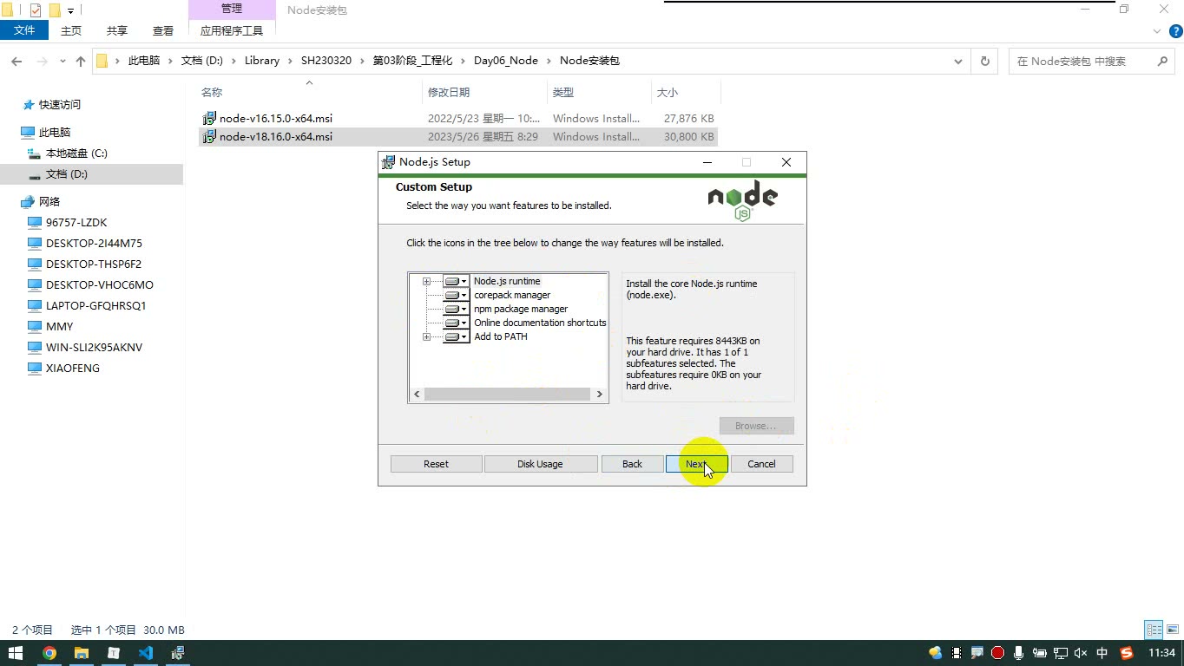The image size is (1184, 666).
Task: Open the 应用程序工具 ribbon tab
Action: click(x=232, y=30)
